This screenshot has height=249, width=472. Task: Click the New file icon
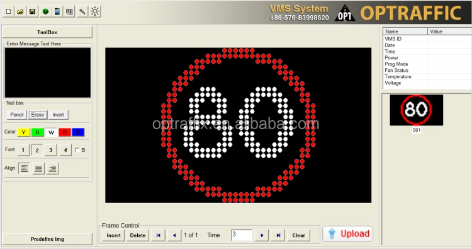click(x=8, y=12)
